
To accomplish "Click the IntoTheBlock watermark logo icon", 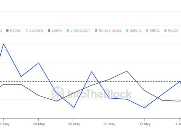I will click(58, 93).
